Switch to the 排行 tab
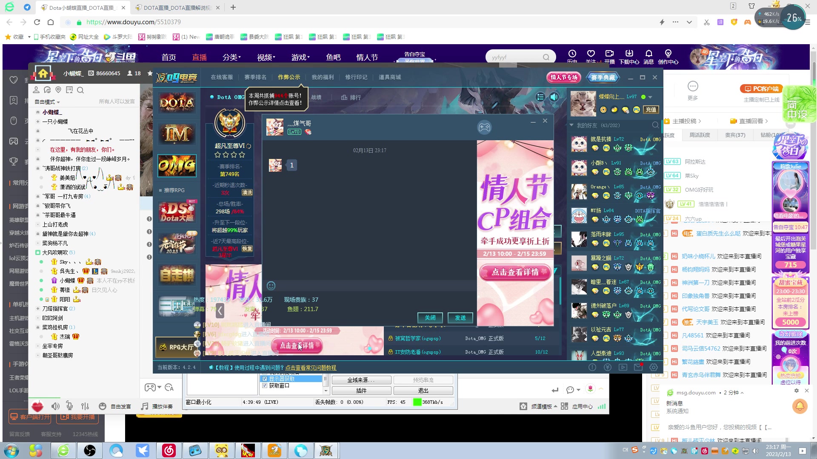This screenshot has width=817, height=459. tap(351, 97)
